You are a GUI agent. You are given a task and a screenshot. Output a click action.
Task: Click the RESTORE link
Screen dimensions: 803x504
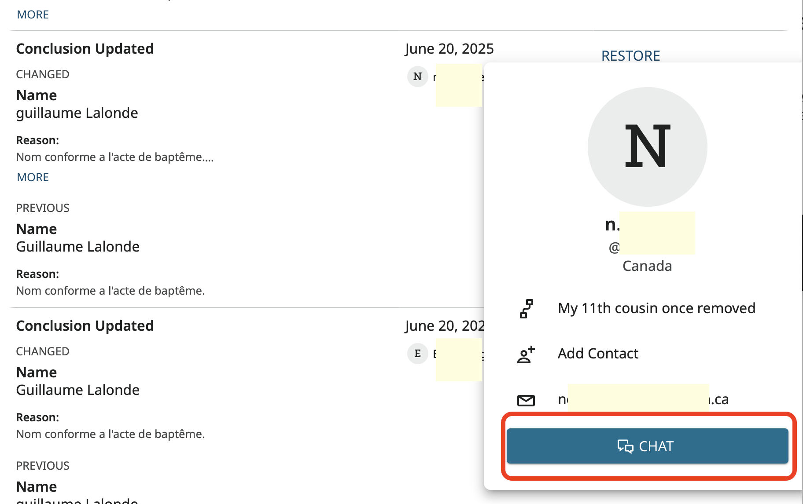click(x=630, y=56)
